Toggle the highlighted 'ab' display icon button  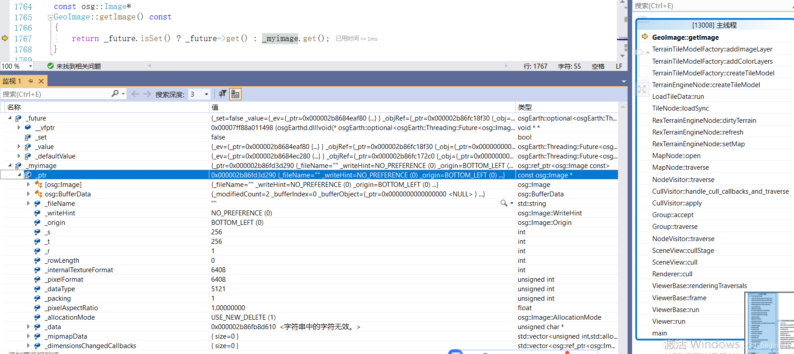tap(235, 94)
